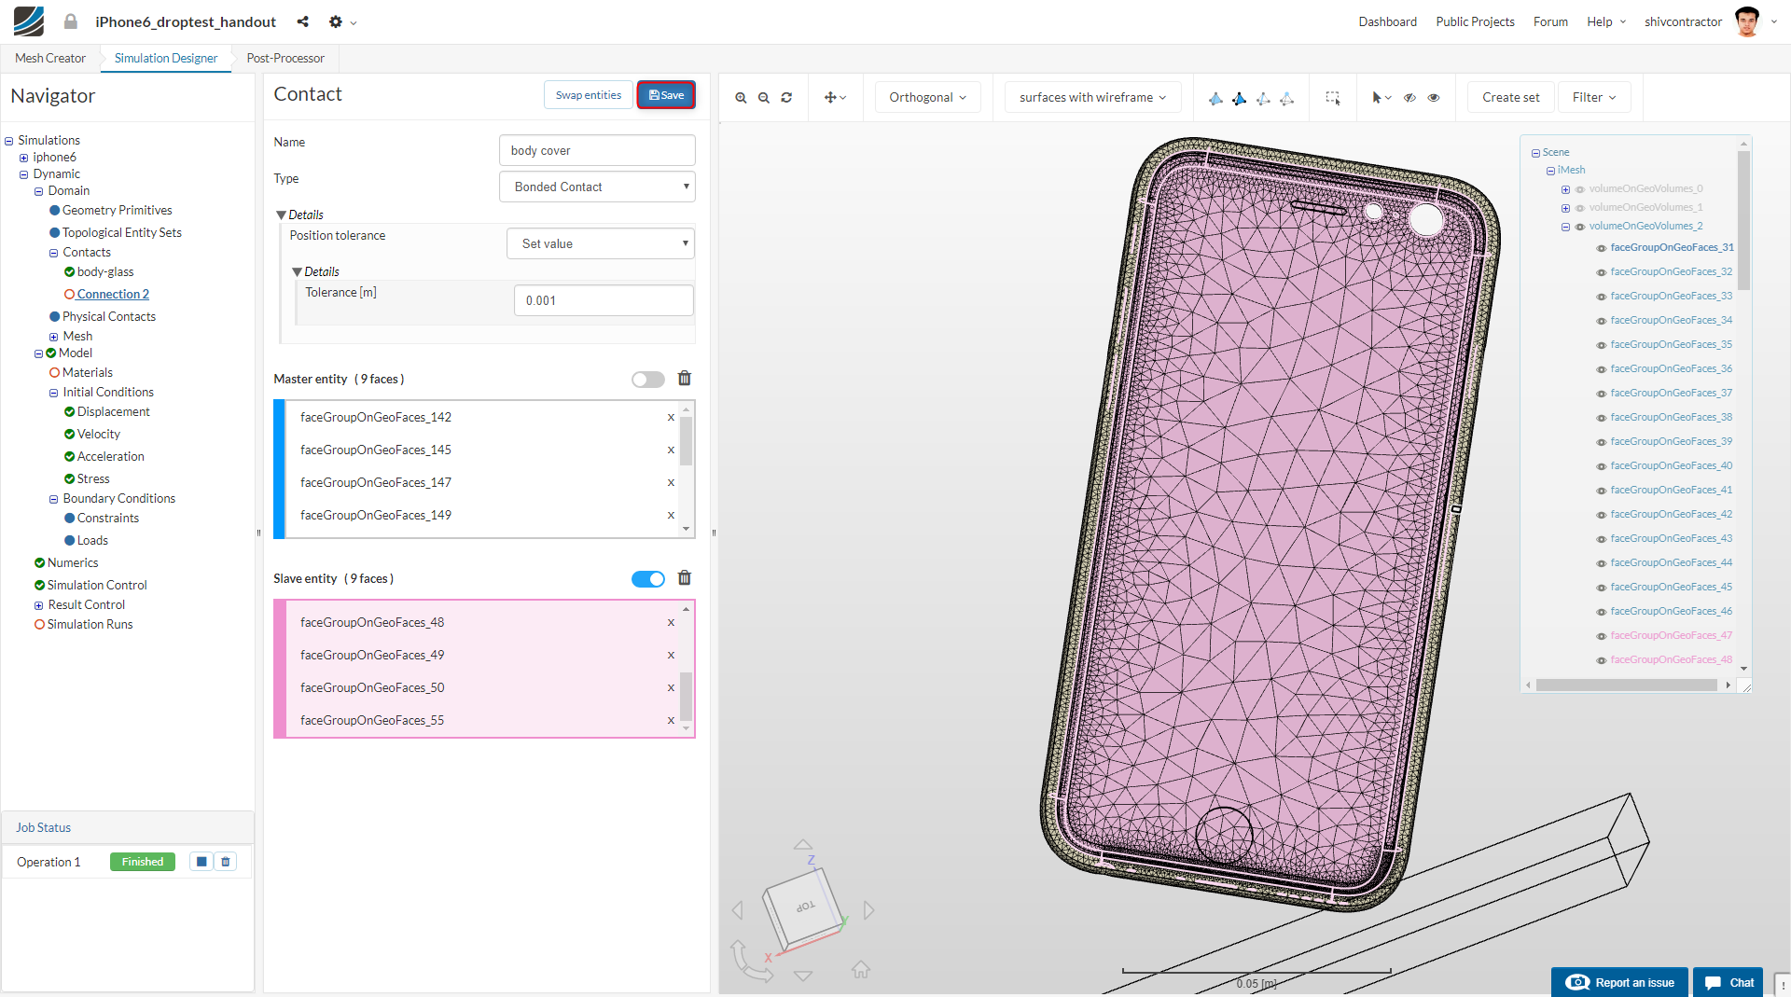The width and height of the screenshot is (1791, 997).
Task: Open the Post-Processor tab
Action: [285, 58]
